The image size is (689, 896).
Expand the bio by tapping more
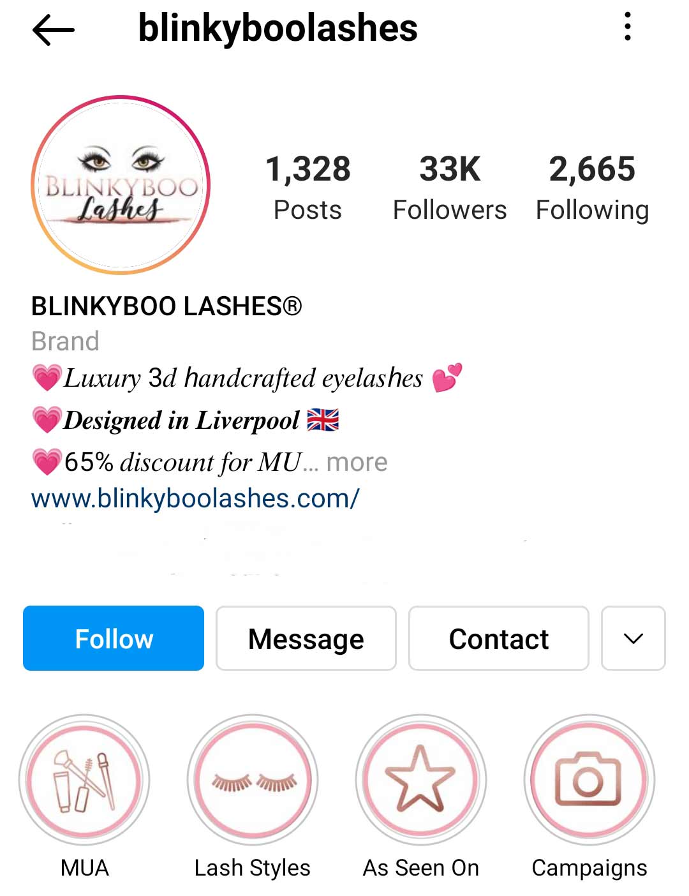coord(357,462)
